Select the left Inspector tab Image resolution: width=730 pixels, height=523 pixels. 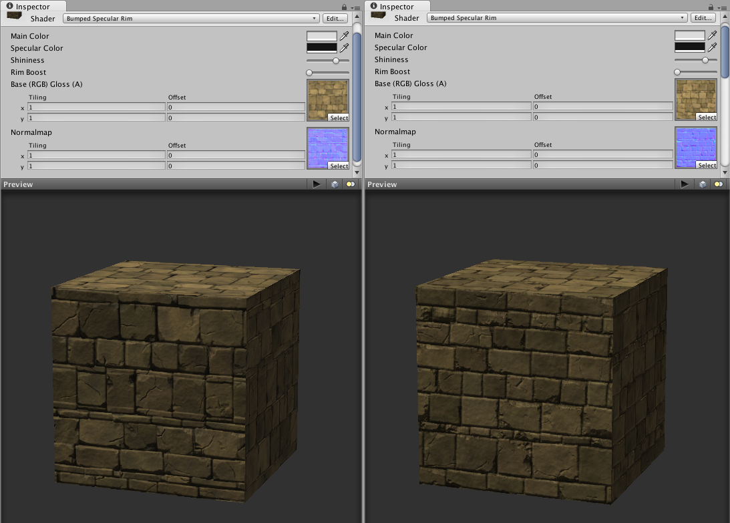(29, 7)
